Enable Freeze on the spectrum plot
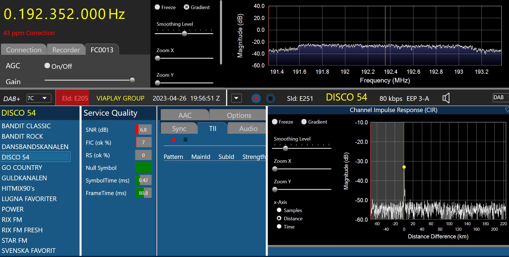Screen dimensions: 509x257 point(157,7)
